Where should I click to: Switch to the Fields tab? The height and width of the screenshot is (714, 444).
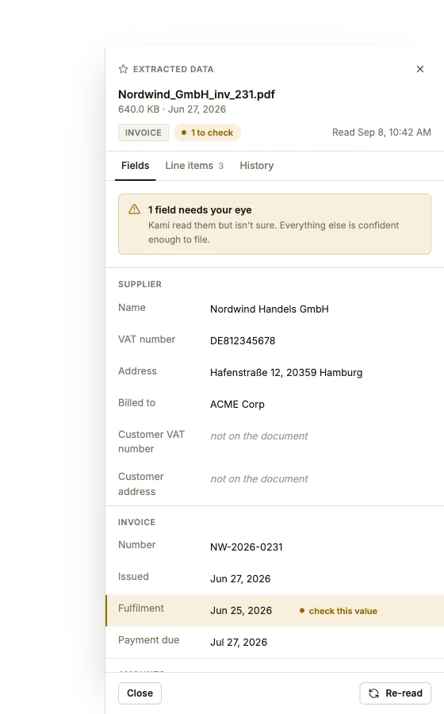click(135, 166)
